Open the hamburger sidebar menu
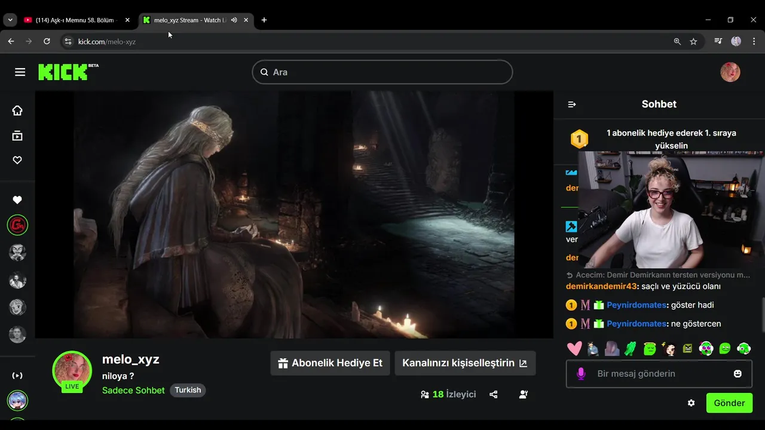The width and height of the screenshot is (765, 430). 20,72
